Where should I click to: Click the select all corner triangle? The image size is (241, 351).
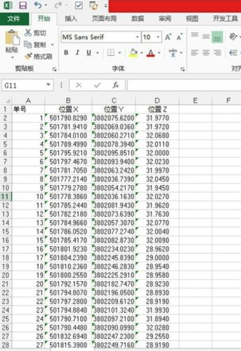(7, 101)
